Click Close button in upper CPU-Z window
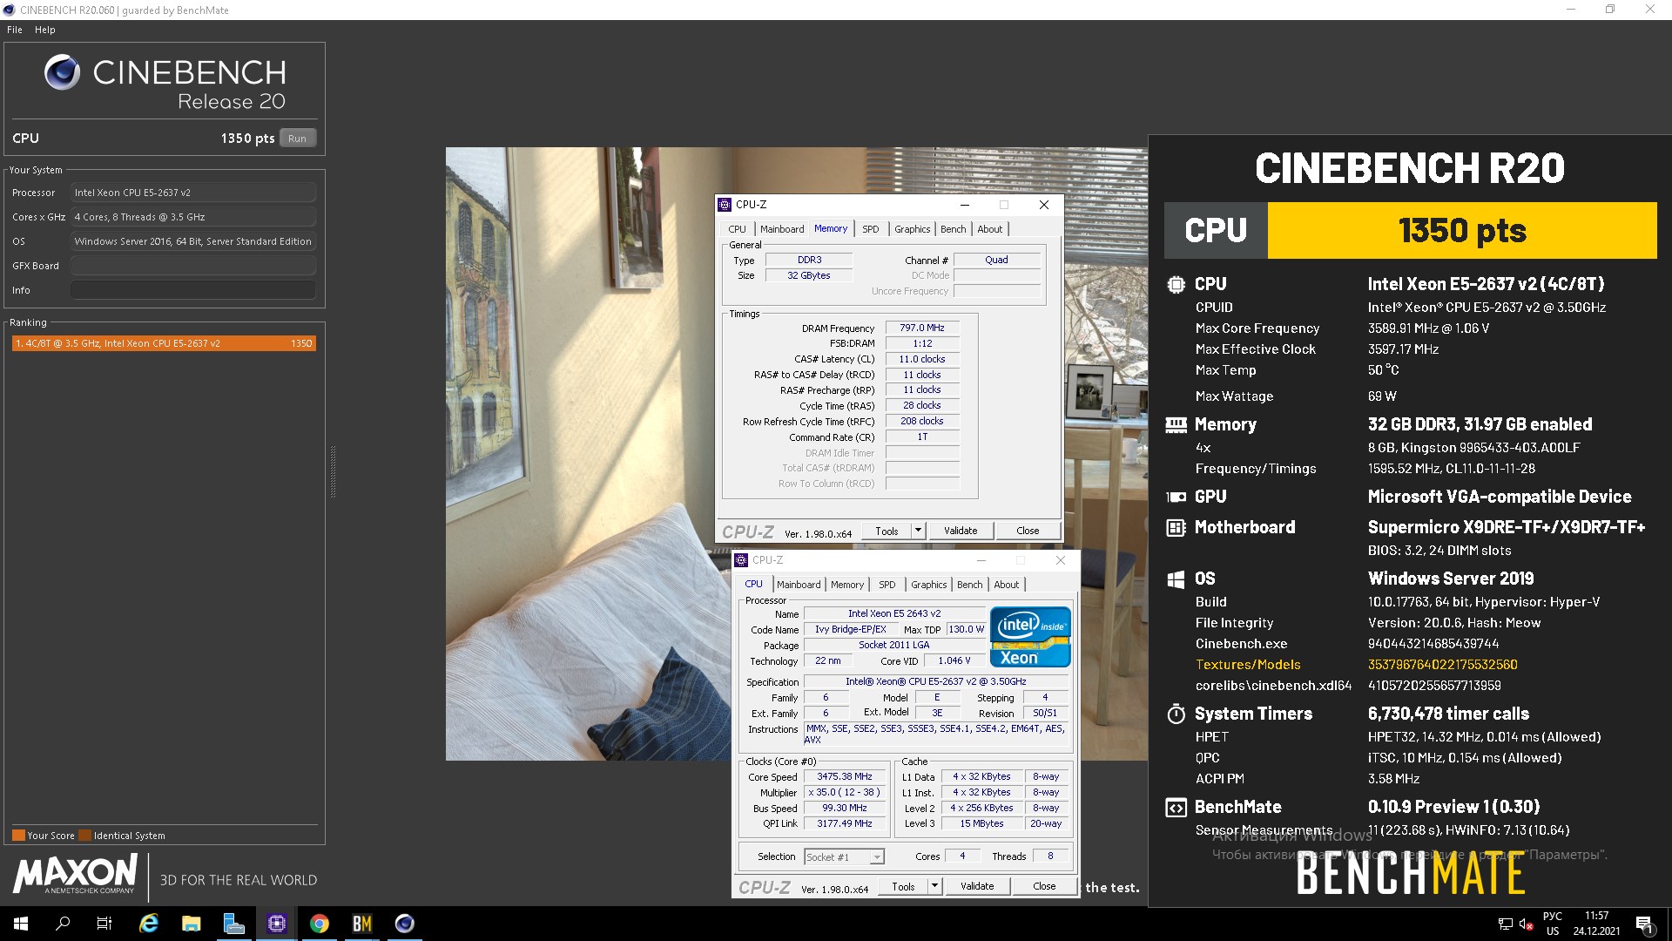 point(1028,531)
